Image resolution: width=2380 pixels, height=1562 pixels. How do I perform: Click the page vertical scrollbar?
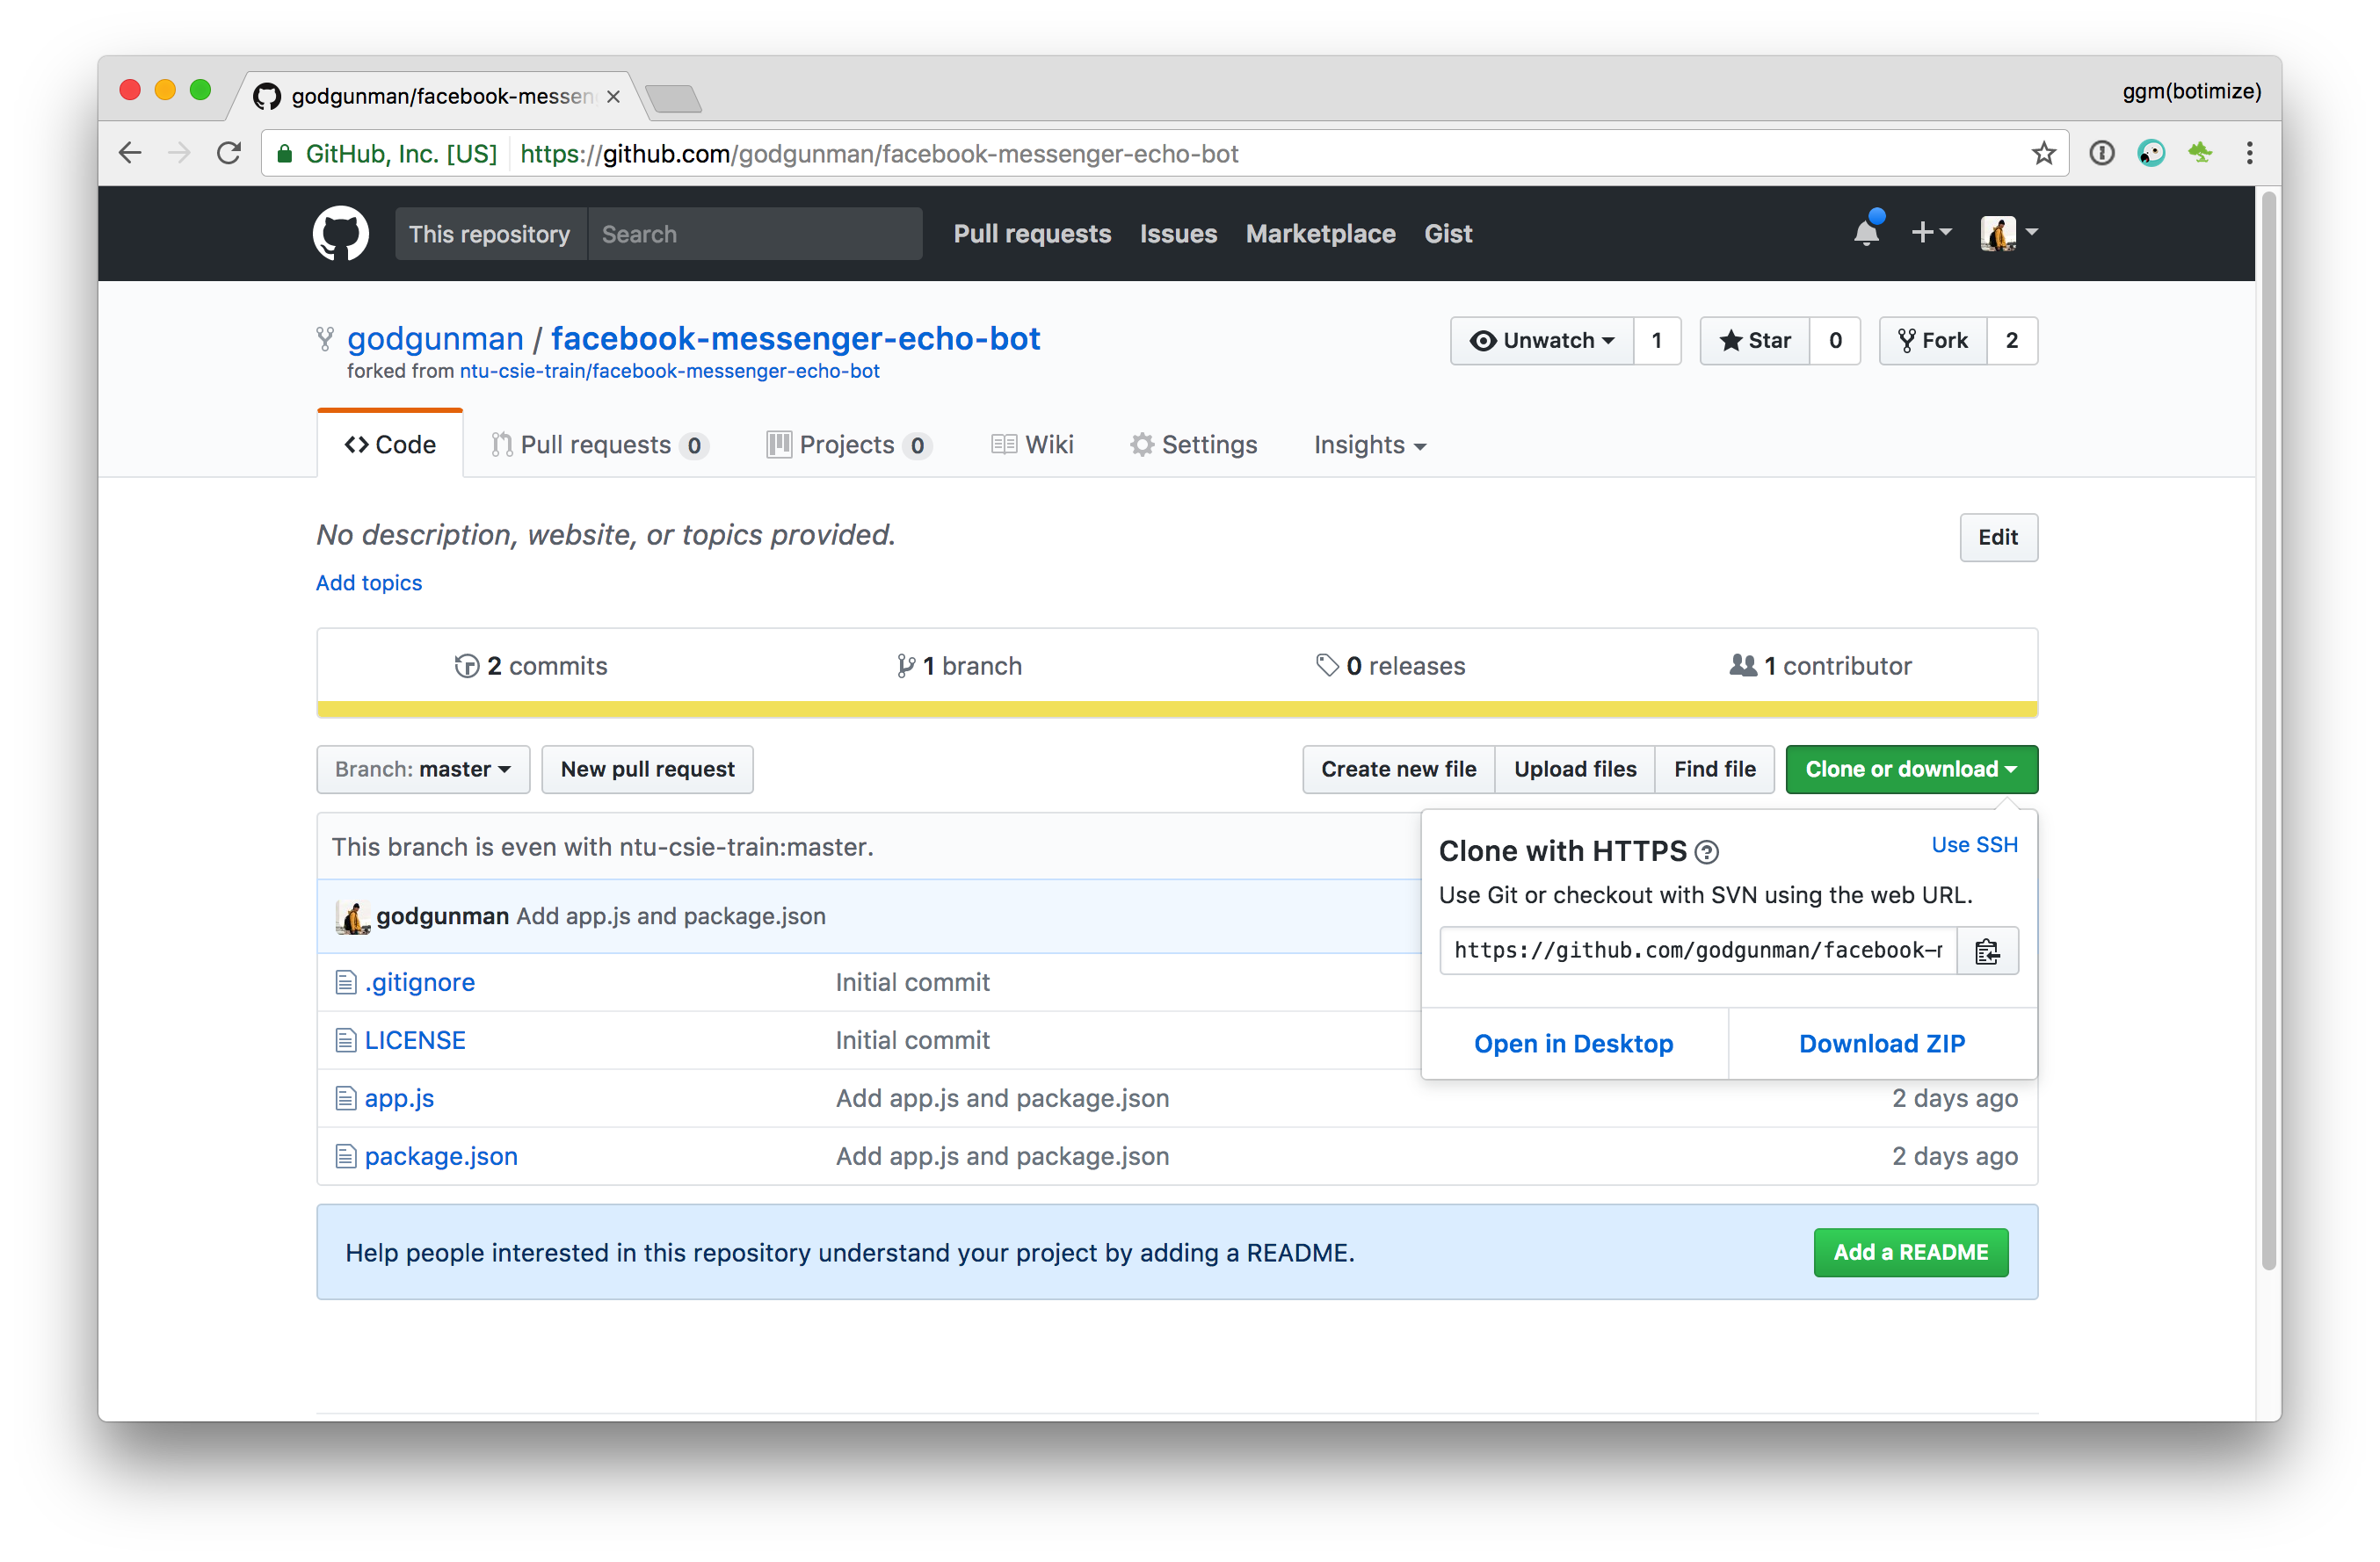coord(2268,729)
